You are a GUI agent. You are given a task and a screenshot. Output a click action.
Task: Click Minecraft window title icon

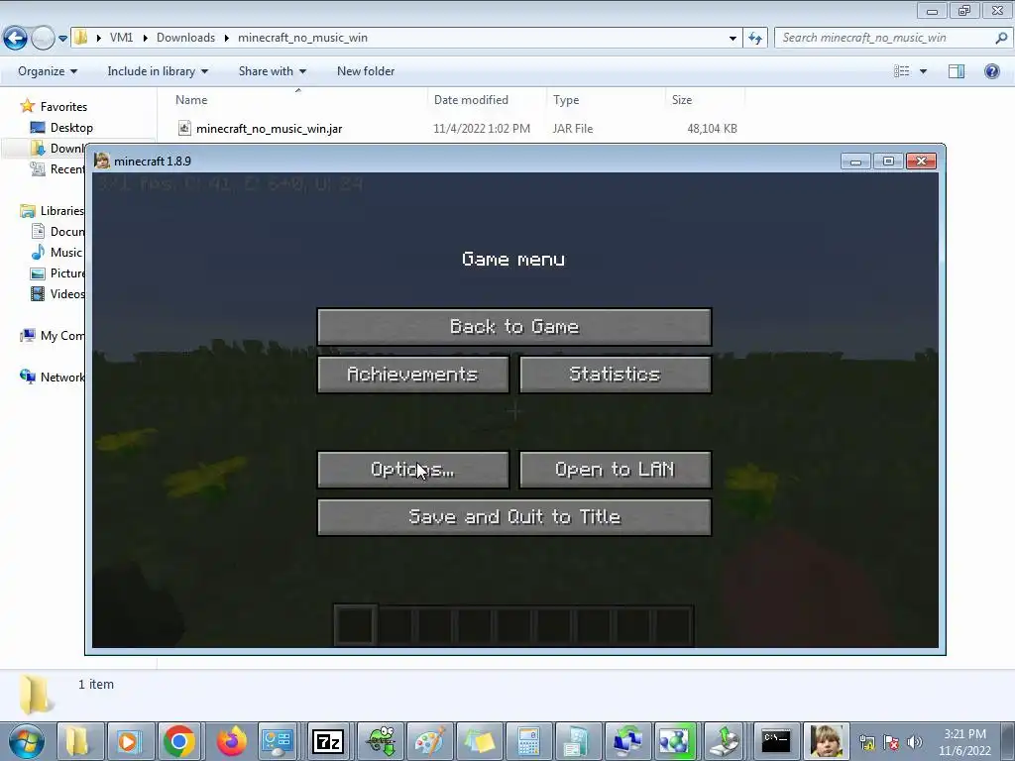click(102, 161)
